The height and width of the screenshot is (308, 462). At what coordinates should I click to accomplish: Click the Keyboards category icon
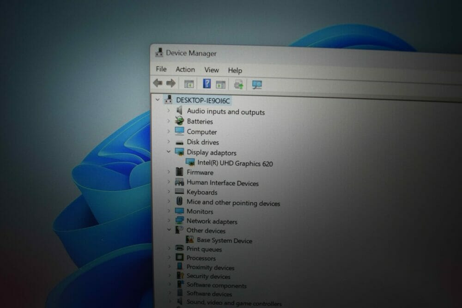[x=179, y=191]
